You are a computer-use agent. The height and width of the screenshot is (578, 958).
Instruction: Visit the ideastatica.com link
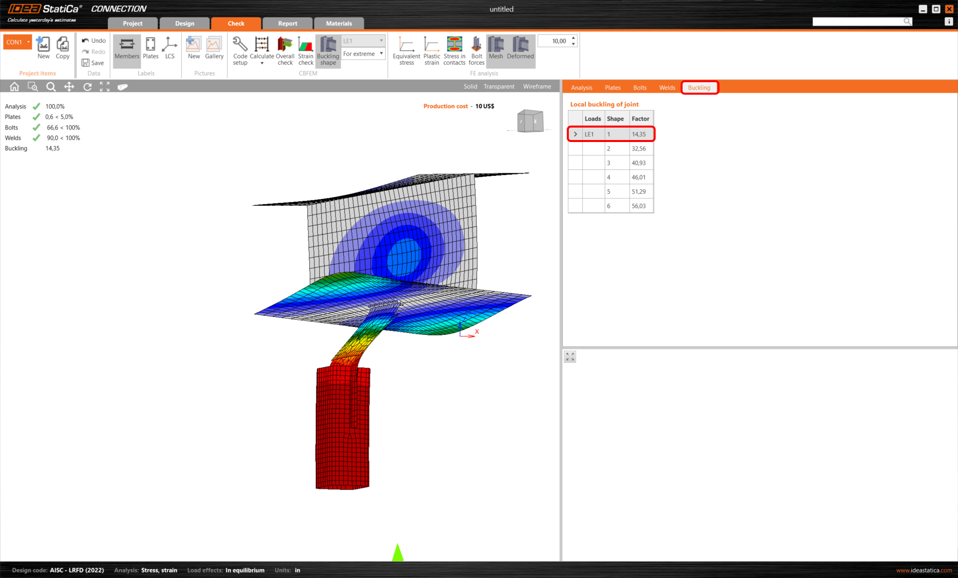[x=924, y=571]
